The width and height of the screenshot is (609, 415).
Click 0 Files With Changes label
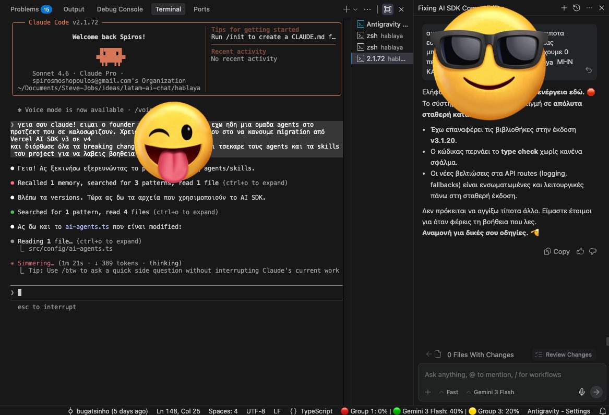coord(480,355)
